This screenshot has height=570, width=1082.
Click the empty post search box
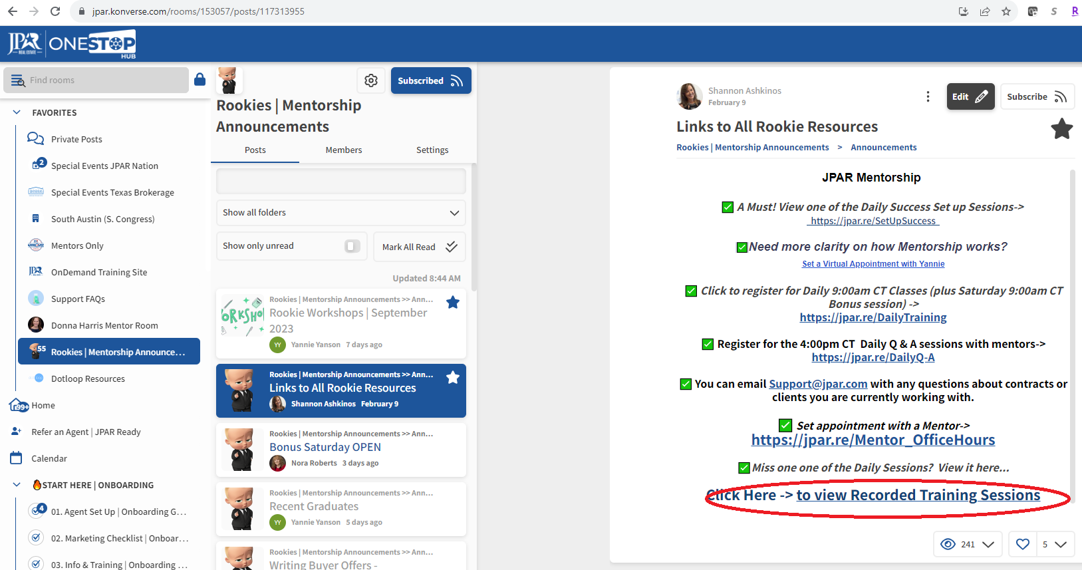340,181
